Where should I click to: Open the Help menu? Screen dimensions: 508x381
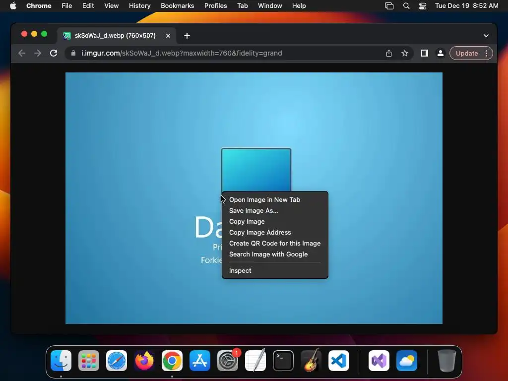click(x=299, y=6)
